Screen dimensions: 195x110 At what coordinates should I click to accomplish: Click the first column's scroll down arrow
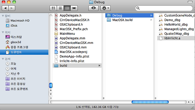click(51, 94)
